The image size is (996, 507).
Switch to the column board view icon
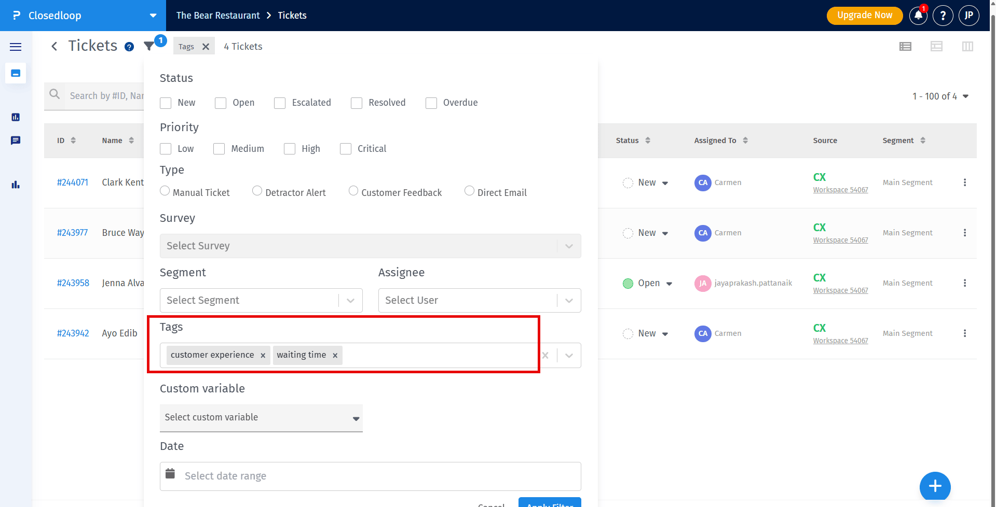967,47
